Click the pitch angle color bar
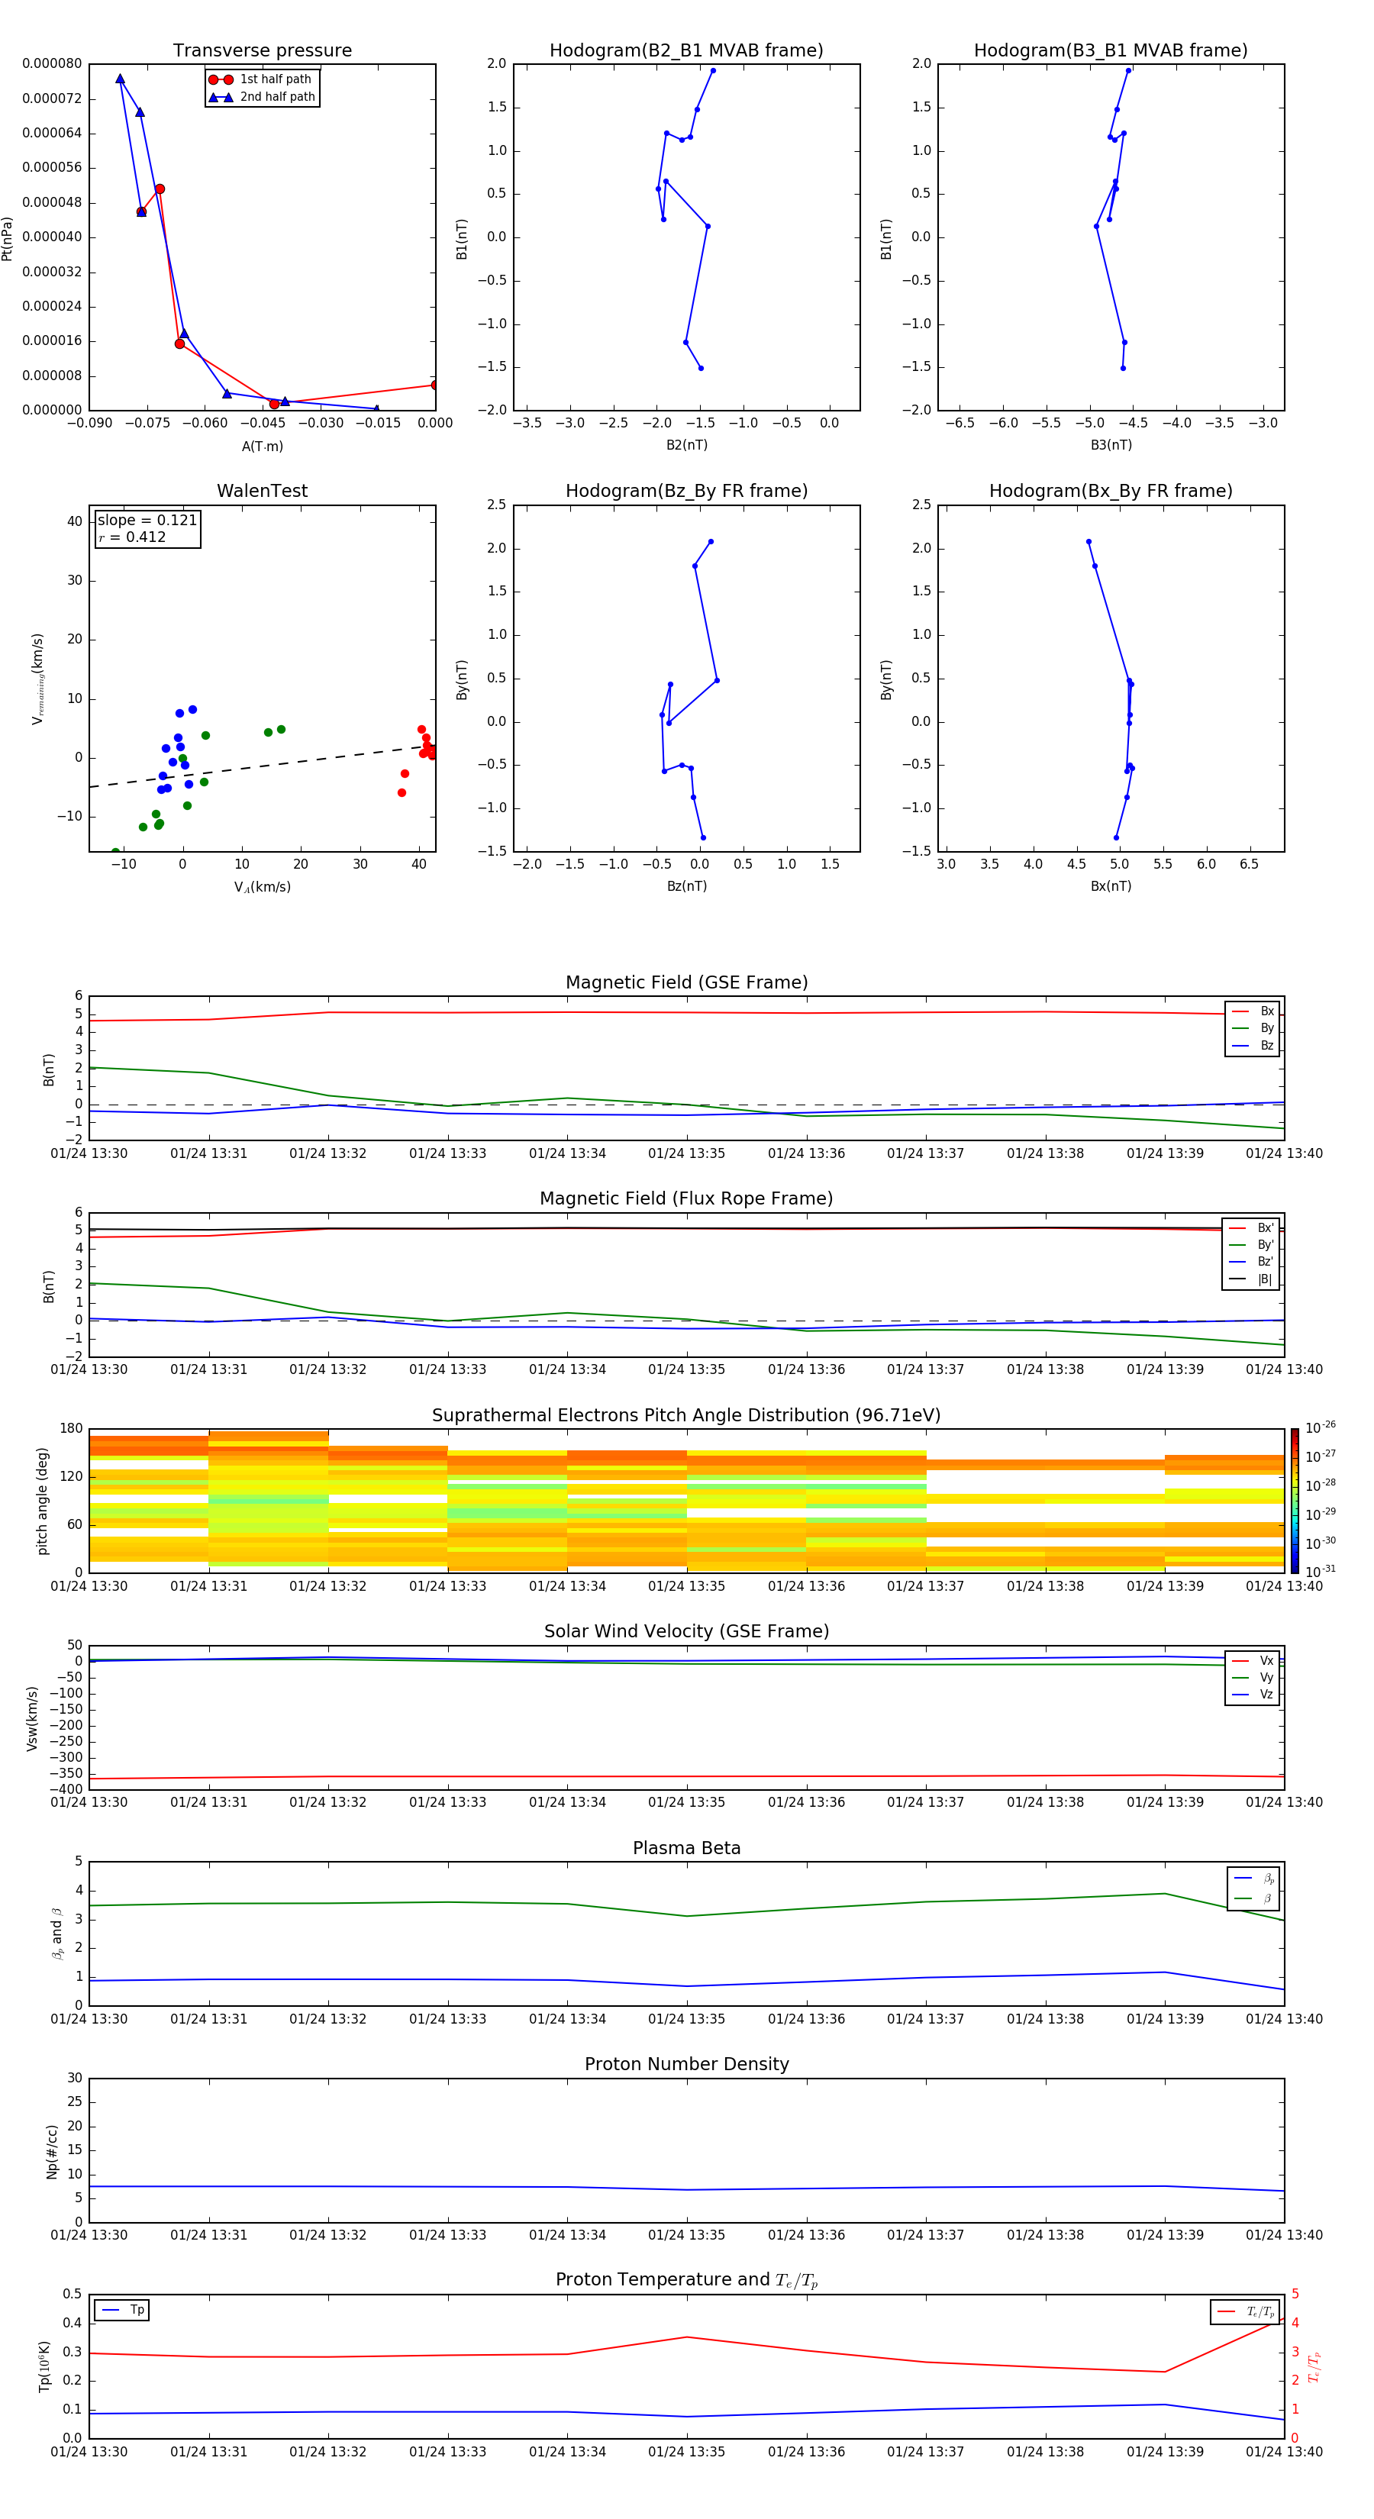 click(x=1295, y=1501)
